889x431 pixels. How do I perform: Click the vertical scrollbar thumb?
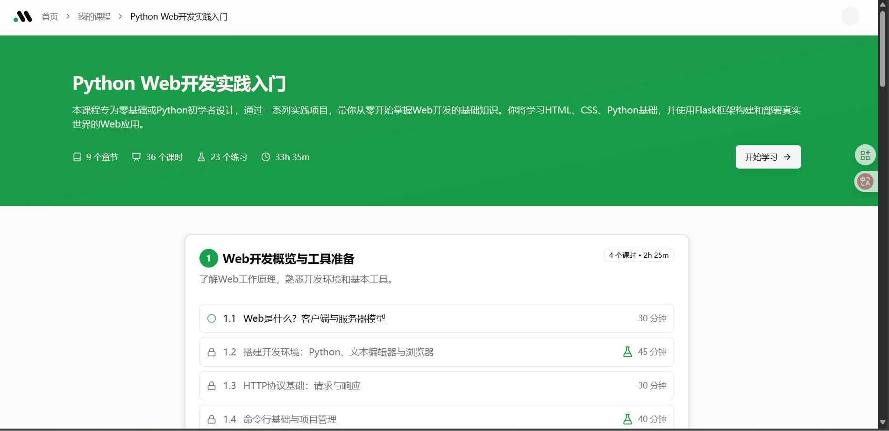(882, 49)
